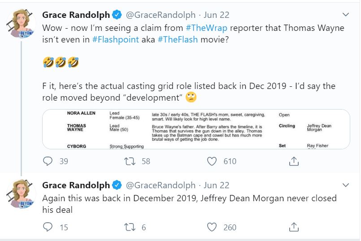
Task: Click Grace Randolph's avatar on first tweet
Action: (22, 23)
